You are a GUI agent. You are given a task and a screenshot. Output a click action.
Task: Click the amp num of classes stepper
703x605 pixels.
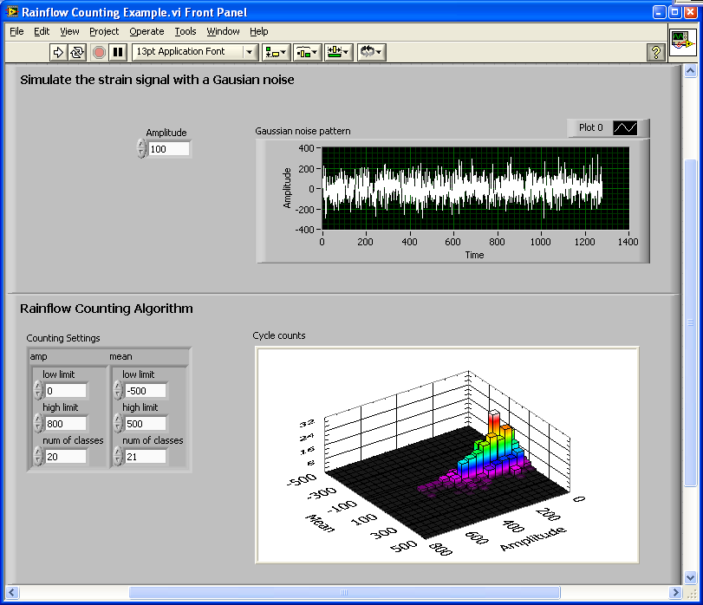coord(37,456)
